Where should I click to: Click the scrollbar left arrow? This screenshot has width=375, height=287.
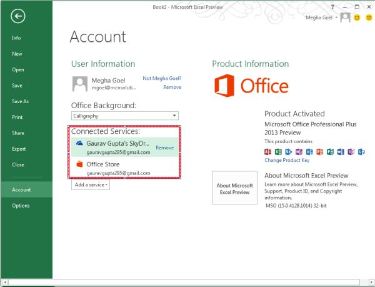pos(5,282)
